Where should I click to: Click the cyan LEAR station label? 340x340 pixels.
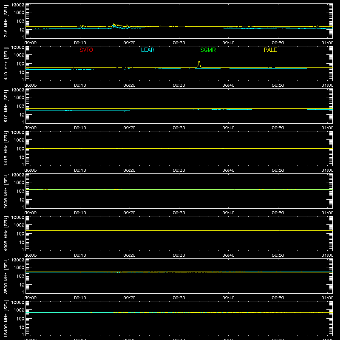(x=147, y=50)
